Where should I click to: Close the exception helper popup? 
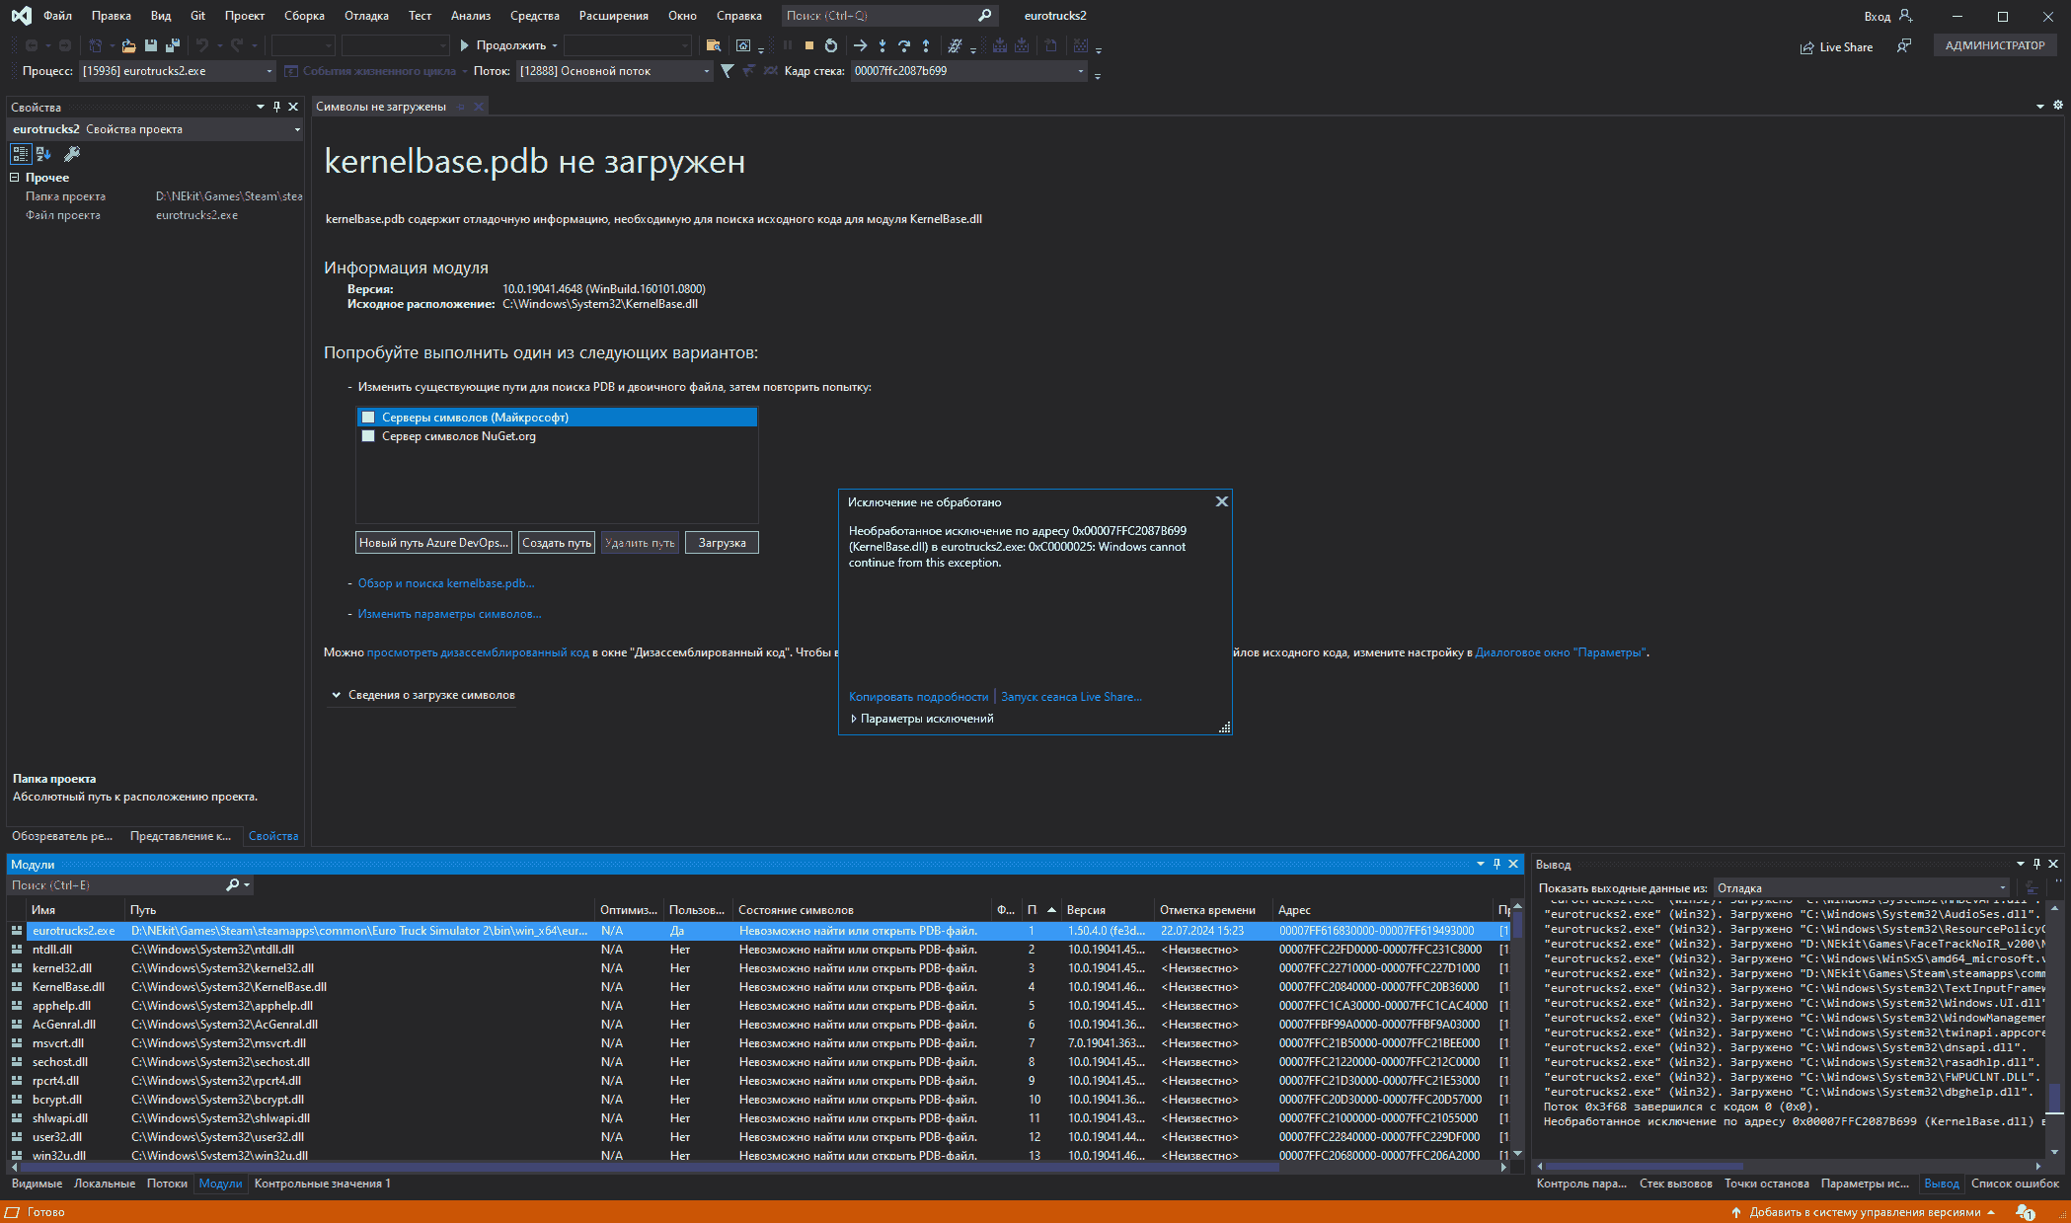point(1222,501)
